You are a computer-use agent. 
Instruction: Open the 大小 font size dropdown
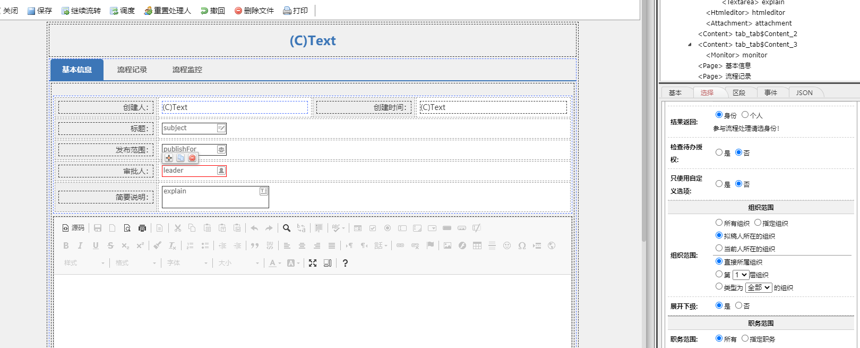pos(238,263)
